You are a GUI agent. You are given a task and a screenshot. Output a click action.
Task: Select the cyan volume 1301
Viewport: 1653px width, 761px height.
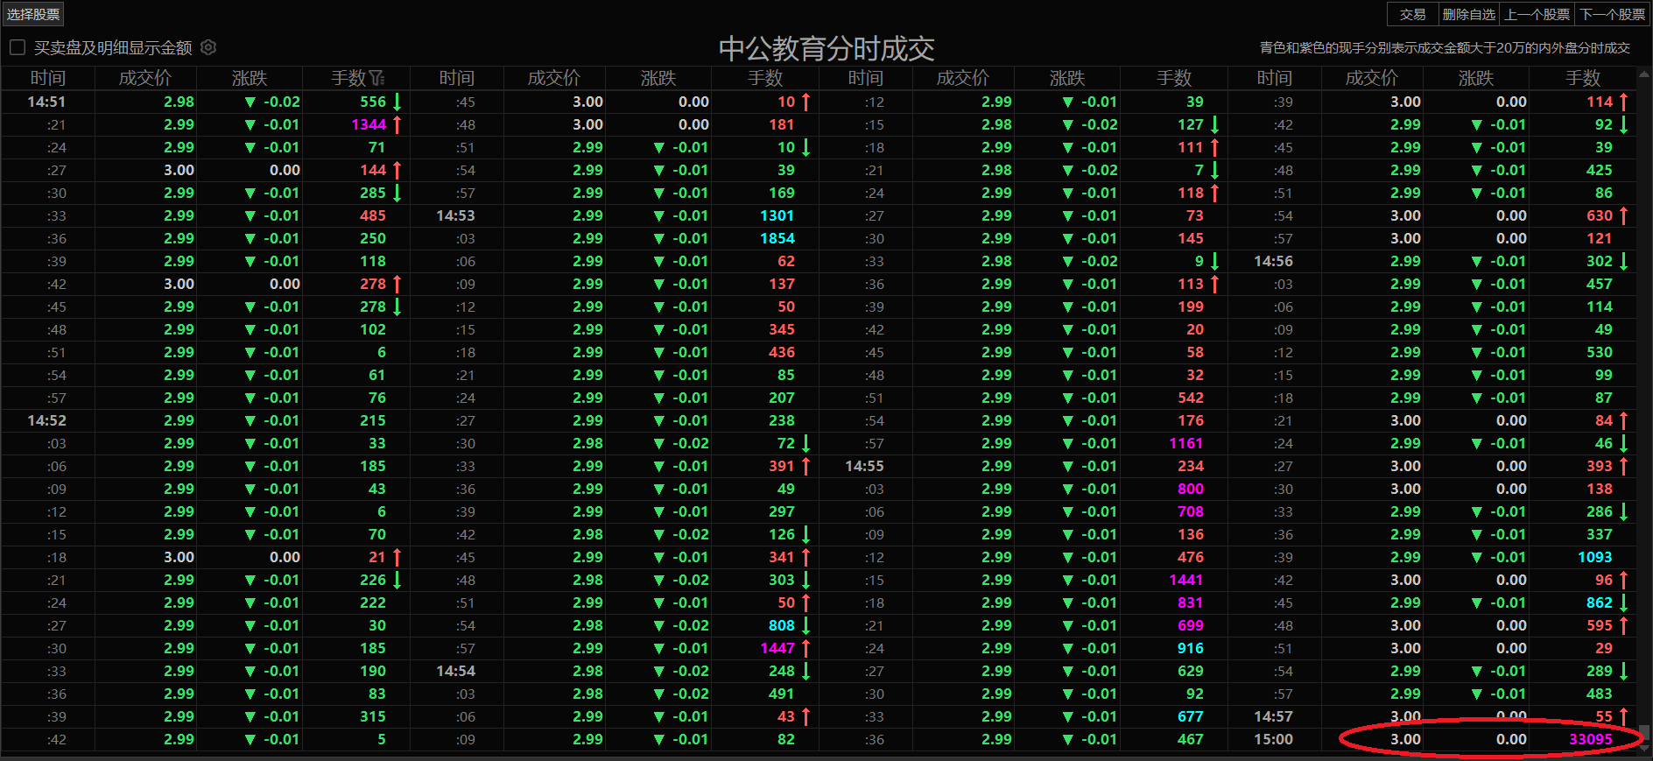click(777, 215)
